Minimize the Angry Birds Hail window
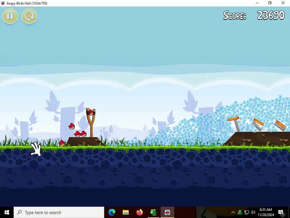 coord(257,3)
